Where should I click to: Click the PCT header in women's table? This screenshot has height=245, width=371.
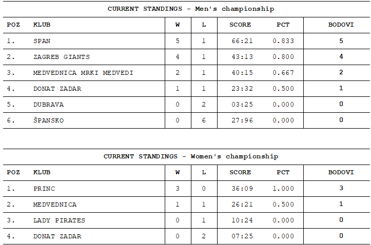coord(283,172)
